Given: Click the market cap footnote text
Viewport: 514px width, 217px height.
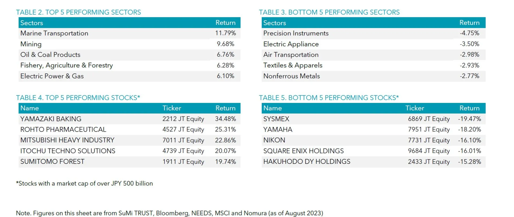Looking at the screenshot, I should (84, 184).
